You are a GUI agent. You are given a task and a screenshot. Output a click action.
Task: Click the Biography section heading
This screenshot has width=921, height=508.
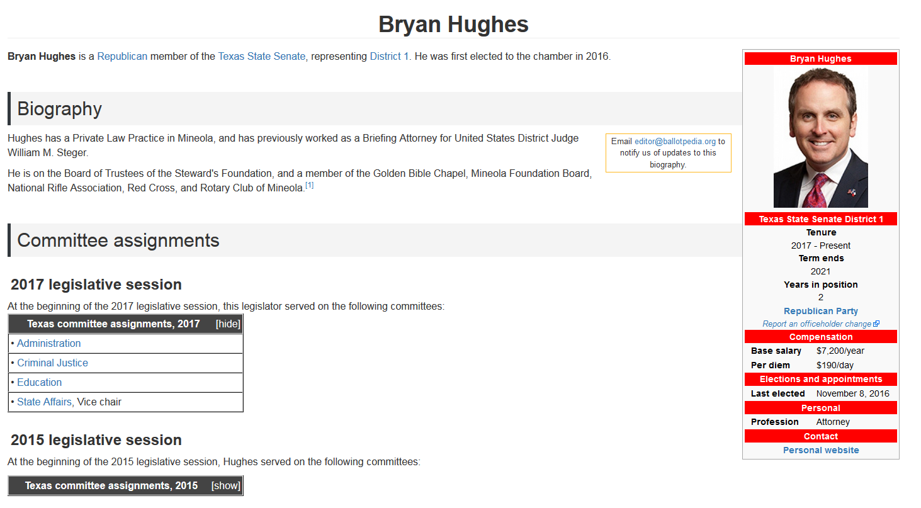point(59,109)
